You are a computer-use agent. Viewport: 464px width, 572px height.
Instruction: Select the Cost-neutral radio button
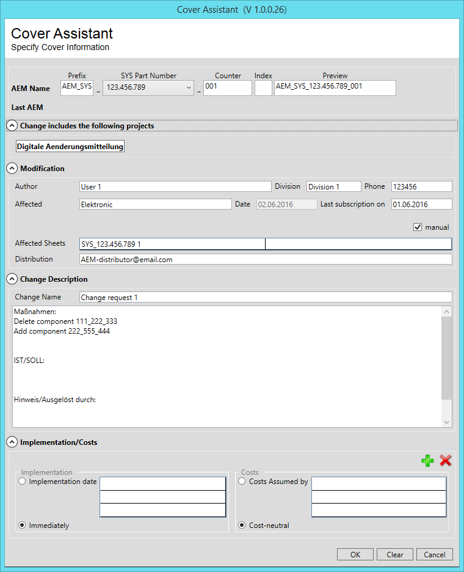(x=242, y=526)
